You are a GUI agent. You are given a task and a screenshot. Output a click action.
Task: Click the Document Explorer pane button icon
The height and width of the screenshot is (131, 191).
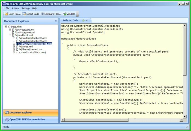7,113
